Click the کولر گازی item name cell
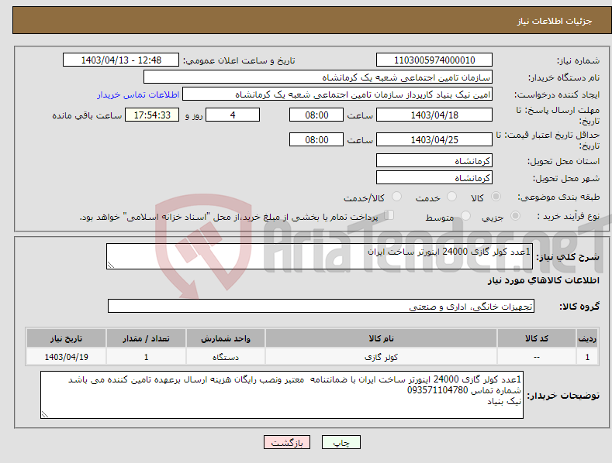This screenshot has width=612, height=463. (381, 357)
